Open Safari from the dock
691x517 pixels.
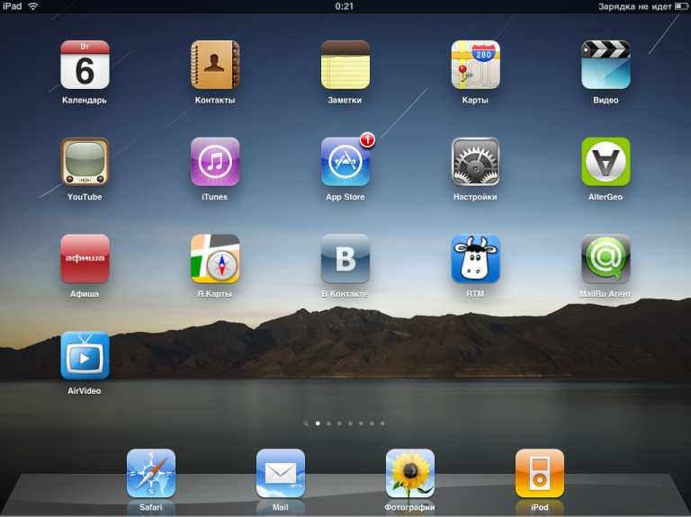[x=151, y=474]
